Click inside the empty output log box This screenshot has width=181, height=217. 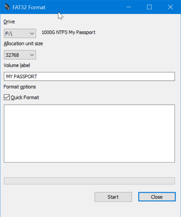89,133
